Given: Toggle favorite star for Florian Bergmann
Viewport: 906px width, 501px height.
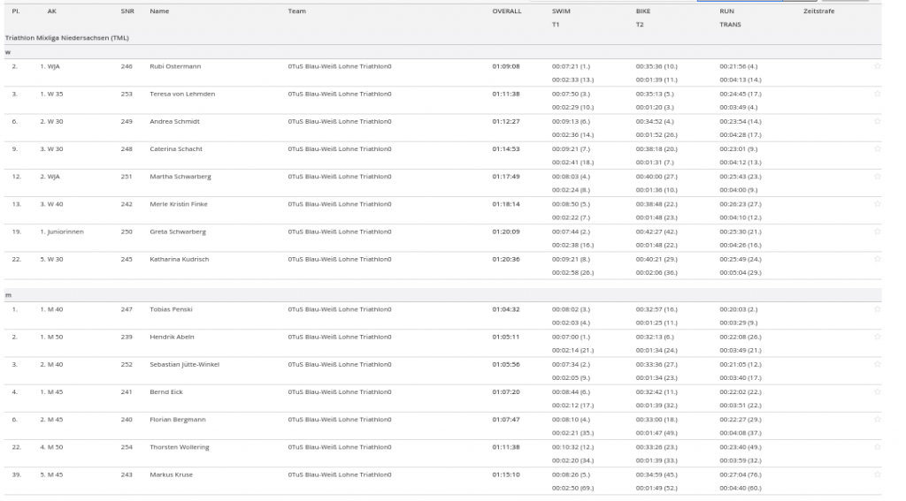Looking at the screenshot, I should pos(877,420).
